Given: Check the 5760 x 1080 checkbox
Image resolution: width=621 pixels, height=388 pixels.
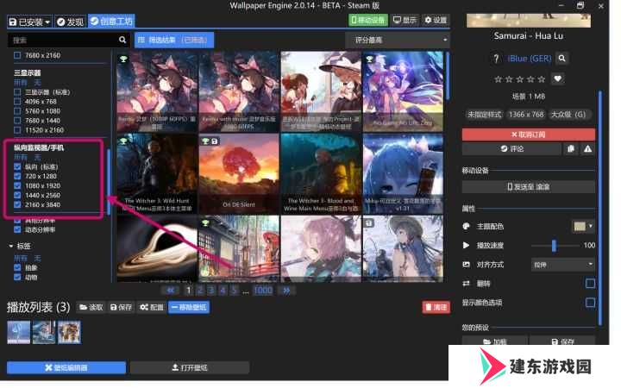Looking at the screenshot, I should tap(17, 111).
